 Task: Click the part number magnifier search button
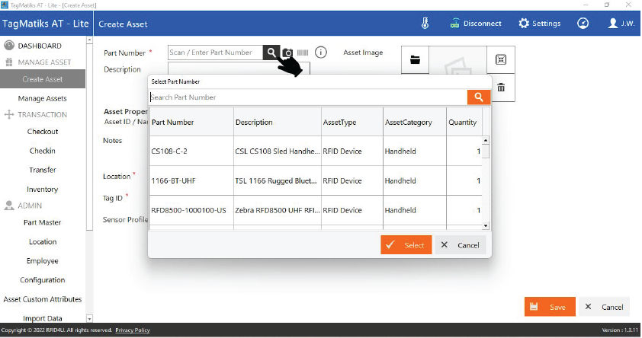(x=271, y=53)
